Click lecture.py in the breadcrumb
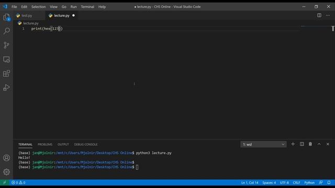This screenshot has height=188, width=335. click(31, 23)
